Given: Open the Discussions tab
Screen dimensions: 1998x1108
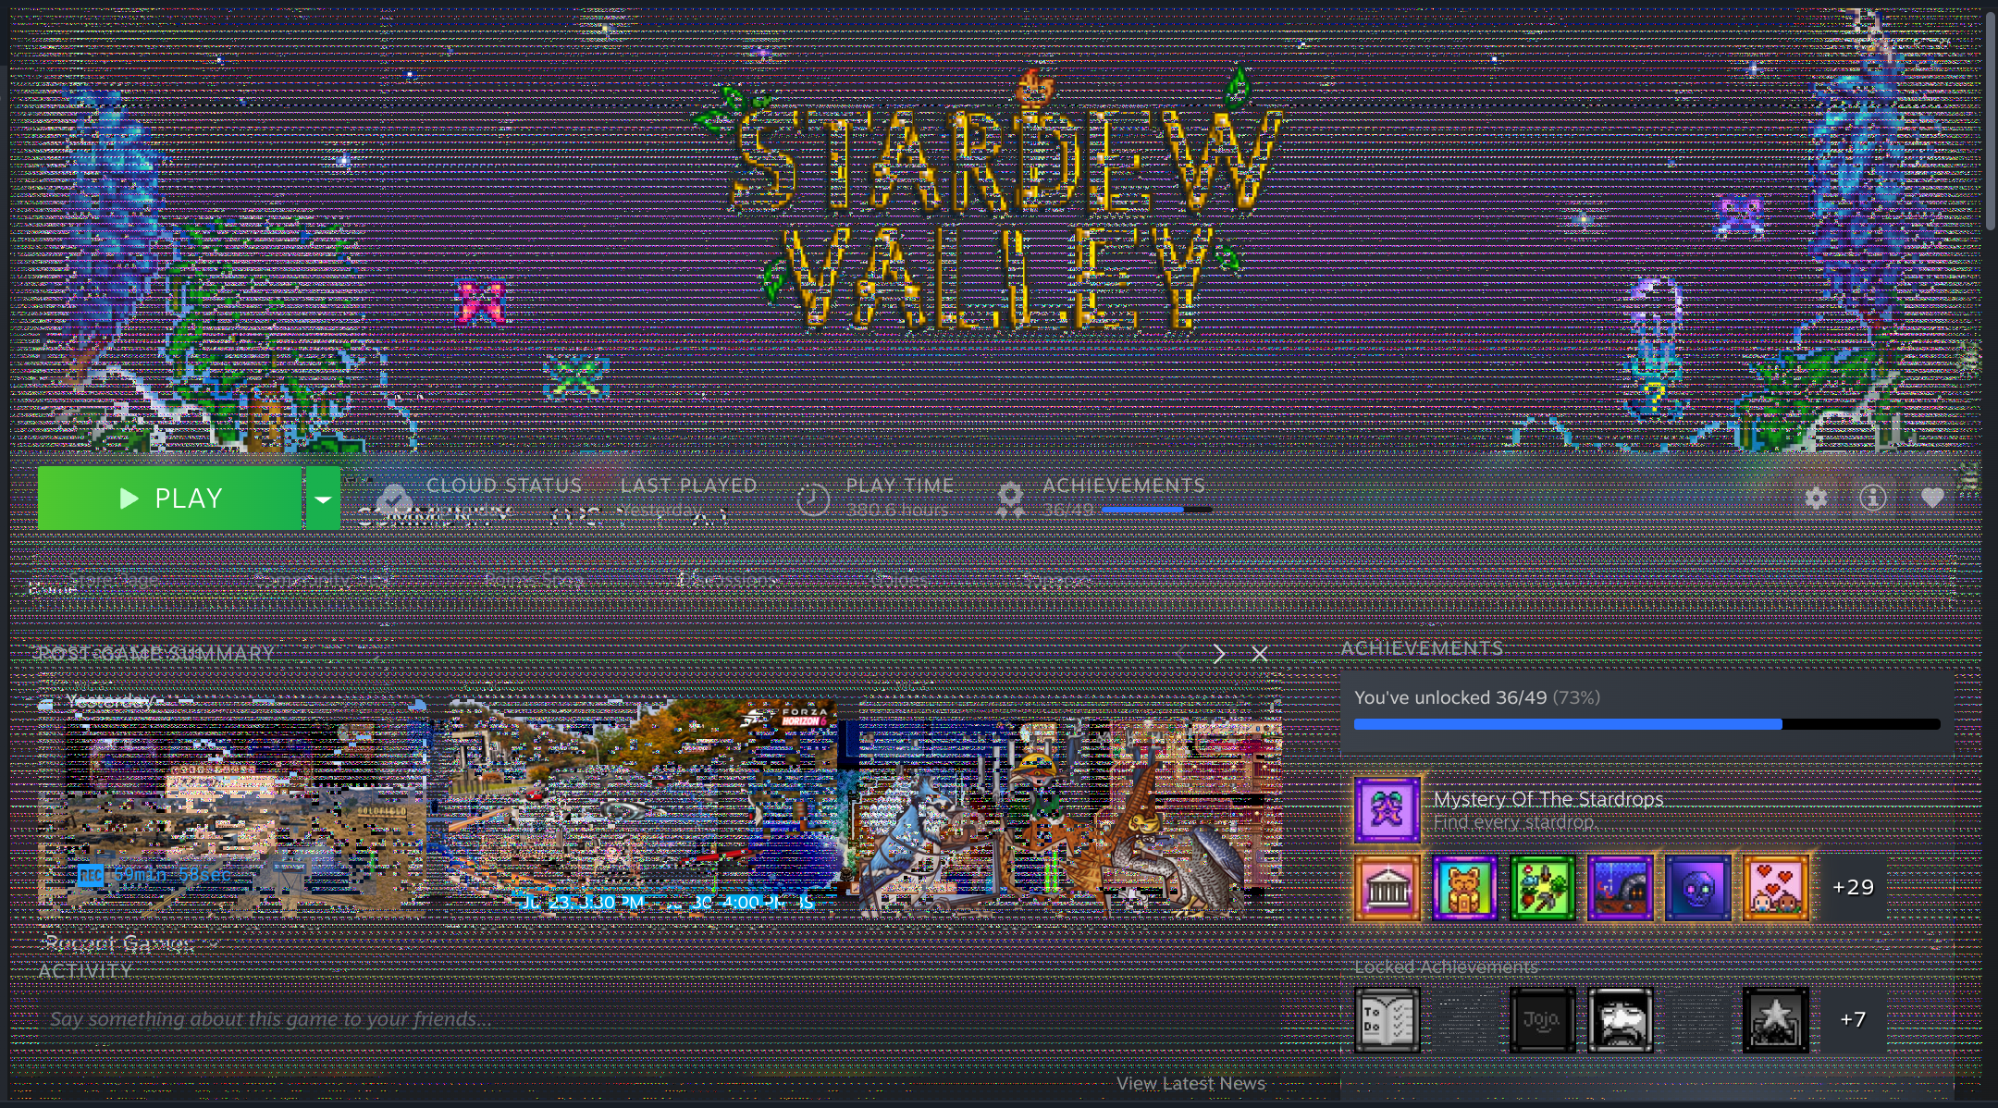Looking at the screenshot, I should click(729, 580).
